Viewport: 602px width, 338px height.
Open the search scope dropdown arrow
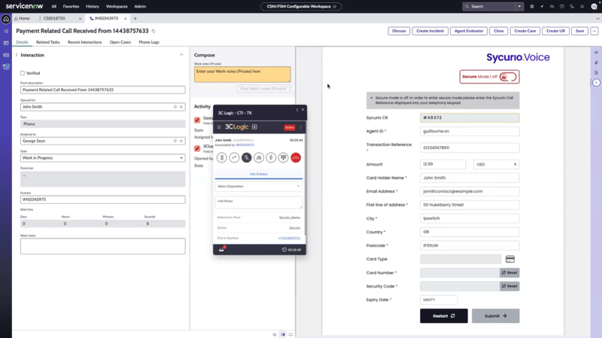(519, 7)
